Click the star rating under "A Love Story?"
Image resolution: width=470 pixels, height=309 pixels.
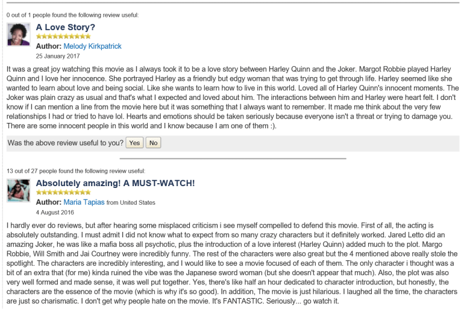point(64,37)
